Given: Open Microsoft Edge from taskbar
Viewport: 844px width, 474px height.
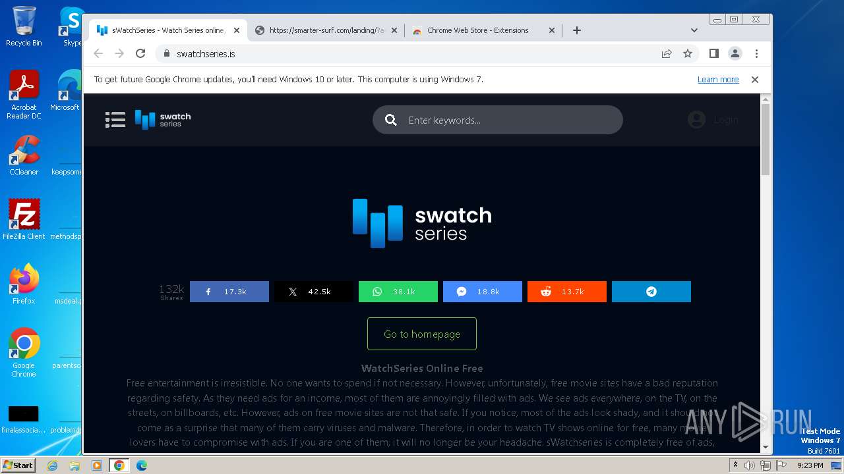Looking at the screenshot, I should tap(142, 465).
